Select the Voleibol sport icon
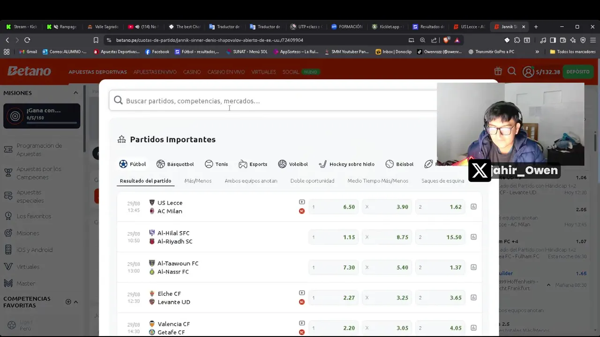 tap(282, 164)
